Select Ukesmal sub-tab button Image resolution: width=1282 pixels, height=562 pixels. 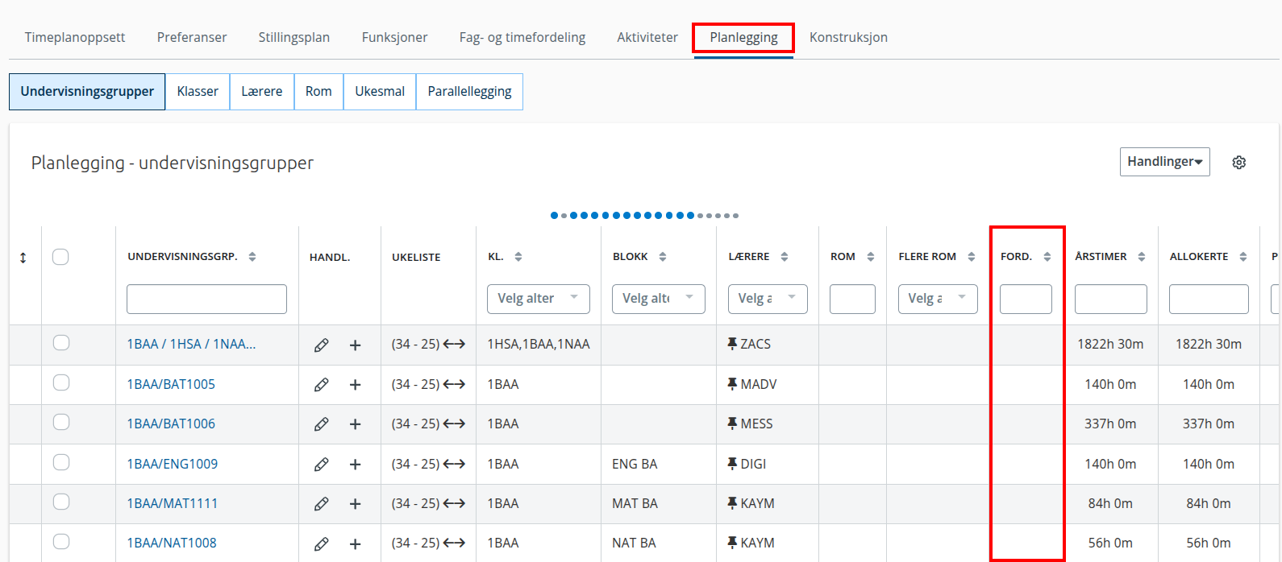point(380,92)
